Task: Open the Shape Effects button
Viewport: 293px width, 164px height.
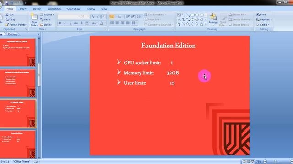Action: [239, 24]
